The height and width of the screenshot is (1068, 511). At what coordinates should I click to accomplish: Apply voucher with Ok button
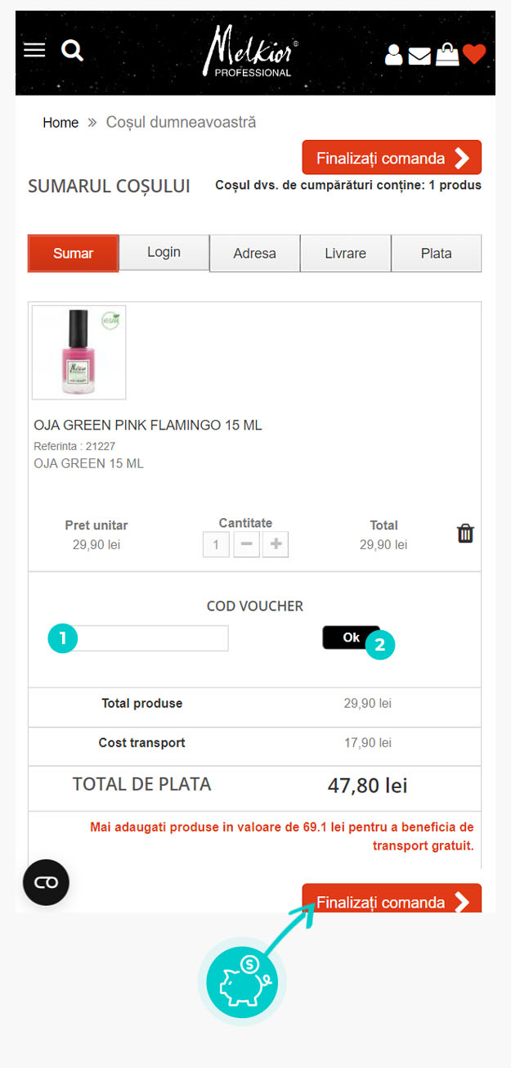[351, 638]
